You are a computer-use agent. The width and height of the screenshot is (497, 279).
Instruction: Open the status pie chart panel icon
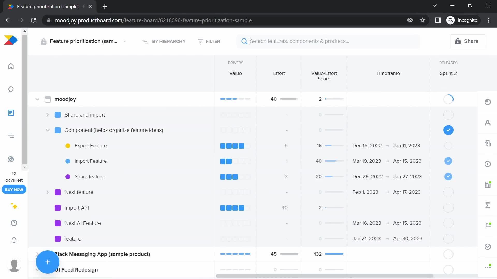[488, 102]
